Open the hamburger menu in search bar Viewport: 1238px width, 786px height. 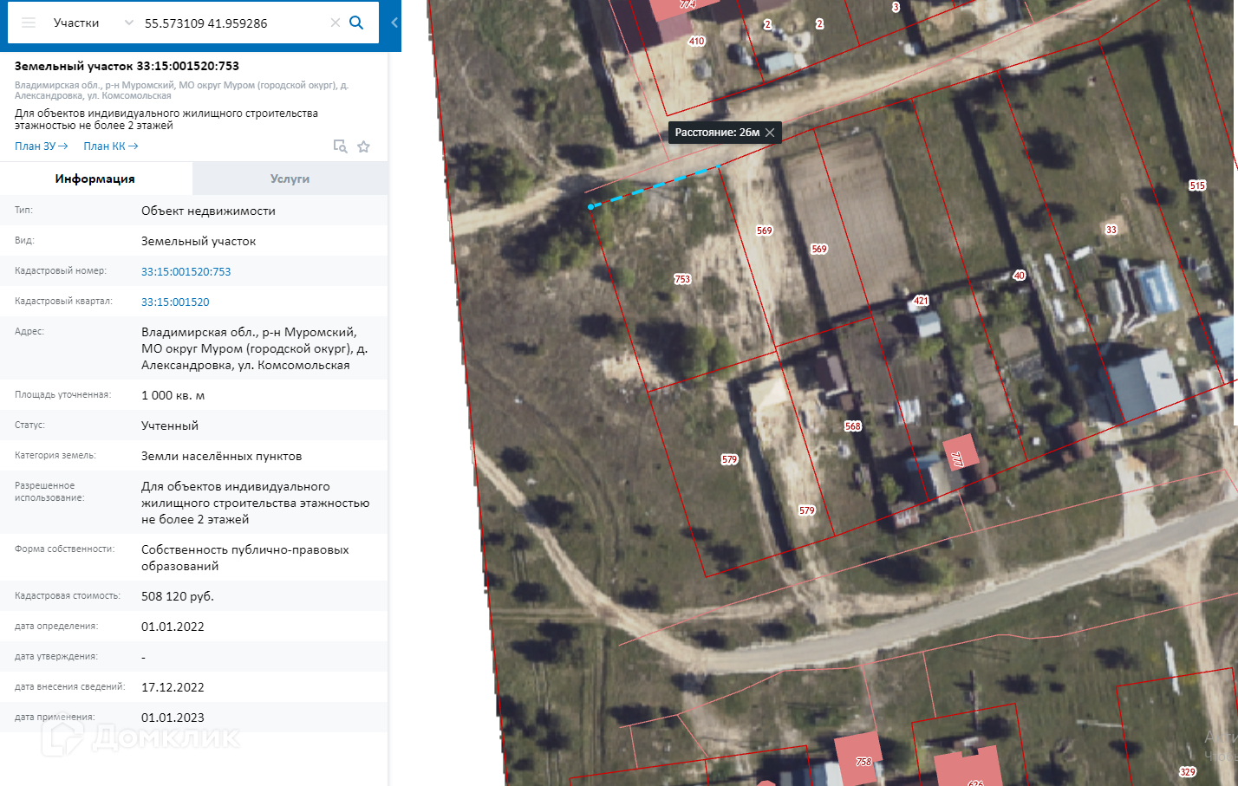click(x=29, y=23)
